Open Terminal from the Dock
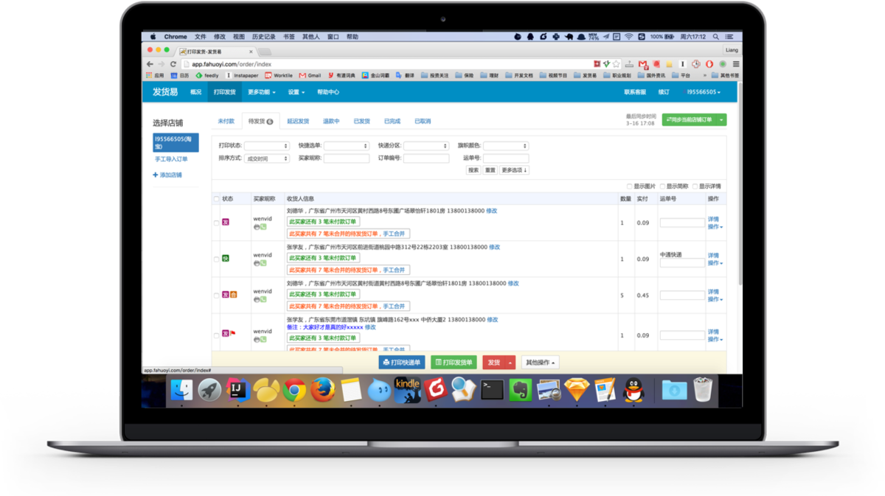This screenshot has height=496, width=885. coord(492,389)
